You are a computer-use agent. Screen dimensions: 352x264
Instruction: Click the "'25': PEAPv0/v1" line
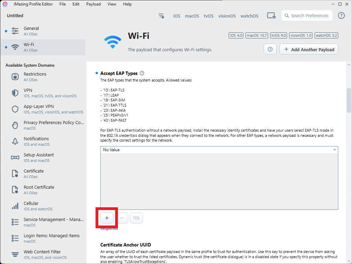[114, 115]
